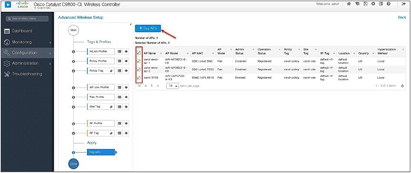Open the list icon beside Policy Profile
Viewport: 411px width, 173px height.
[119, 61]
